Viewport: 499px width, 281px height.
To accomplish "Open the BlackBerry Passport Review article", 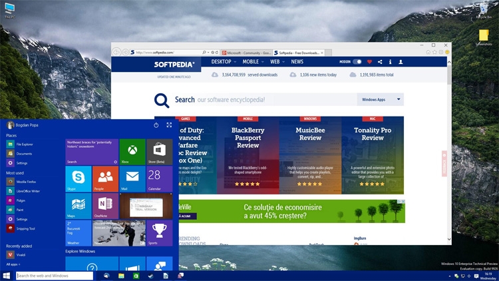I will pos(248,155).
